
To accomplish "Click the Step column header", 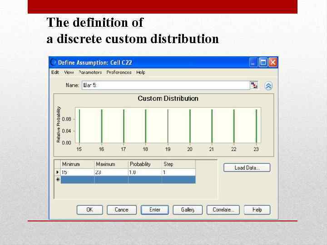I will click(x=179, y=164).
